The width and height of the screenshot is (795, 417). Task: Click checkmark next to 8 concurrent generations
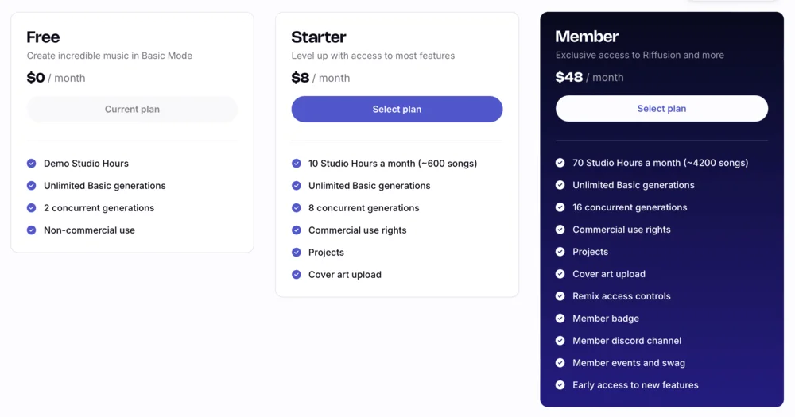point(297,208)
